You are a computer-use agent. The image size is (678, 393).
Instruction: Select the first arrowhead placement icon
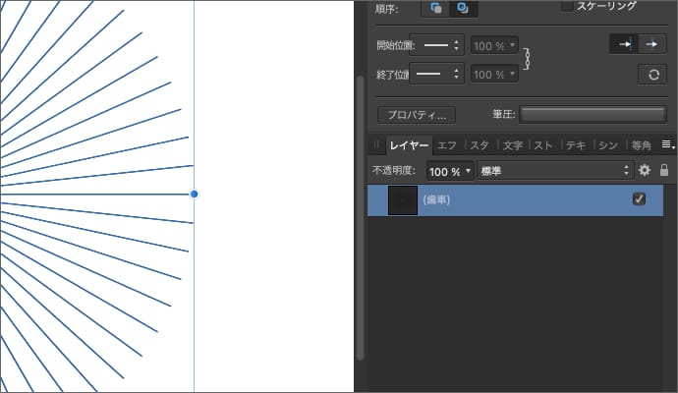click(624, 44)
